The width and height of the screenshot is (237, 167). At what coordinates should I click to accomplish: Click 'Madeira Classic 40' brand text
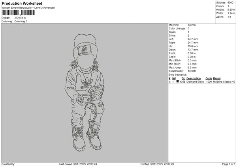coord(224,82)
